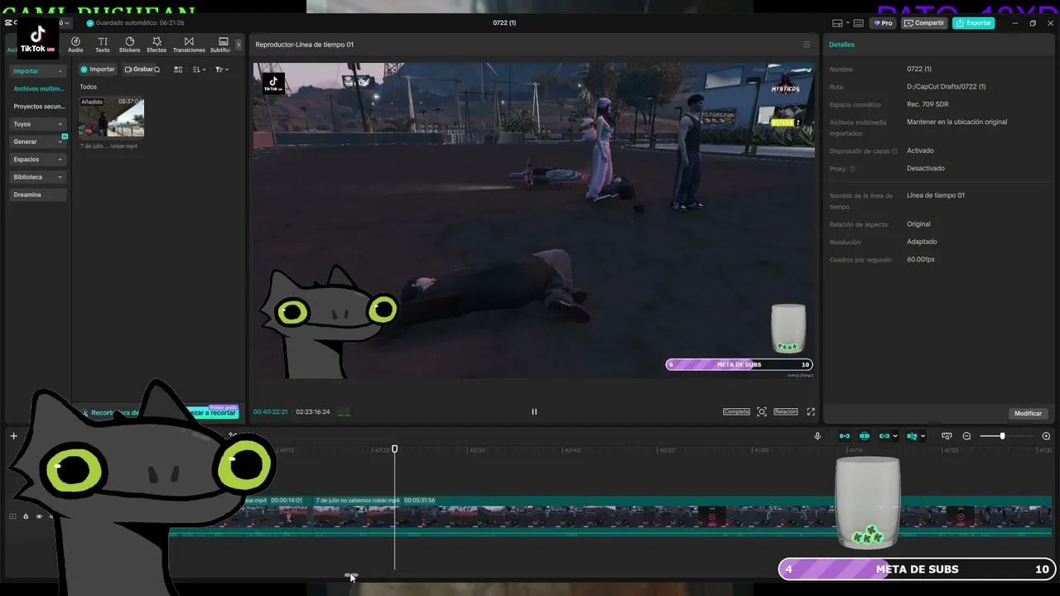Click the 60.00fps value
This screenshot has height=596, width=1060.
click(x=921, y=259)
